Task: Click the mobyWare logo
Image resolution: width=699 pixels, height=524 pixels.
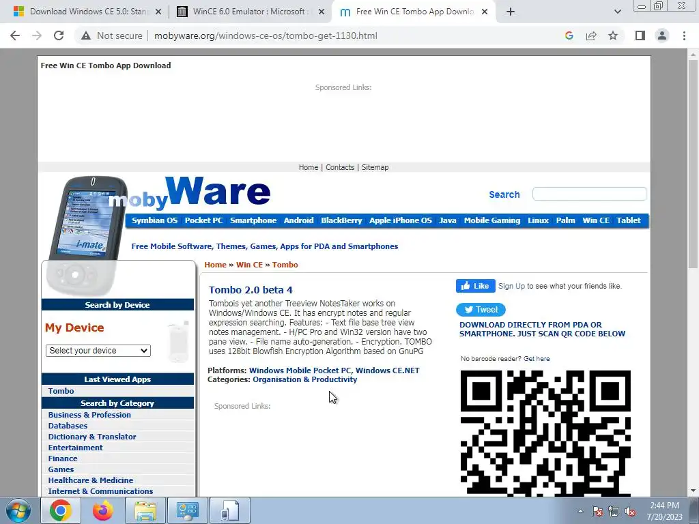Action: tap(190, 193)
